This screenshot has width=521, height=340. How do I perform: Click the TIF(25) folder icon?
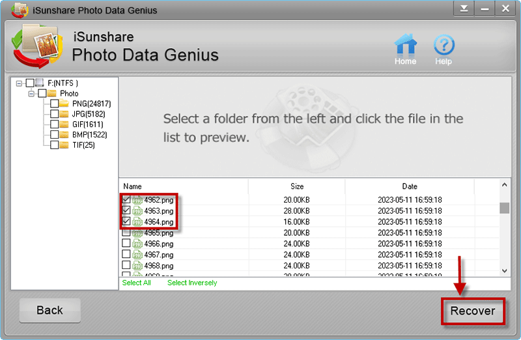click(64, 145)
